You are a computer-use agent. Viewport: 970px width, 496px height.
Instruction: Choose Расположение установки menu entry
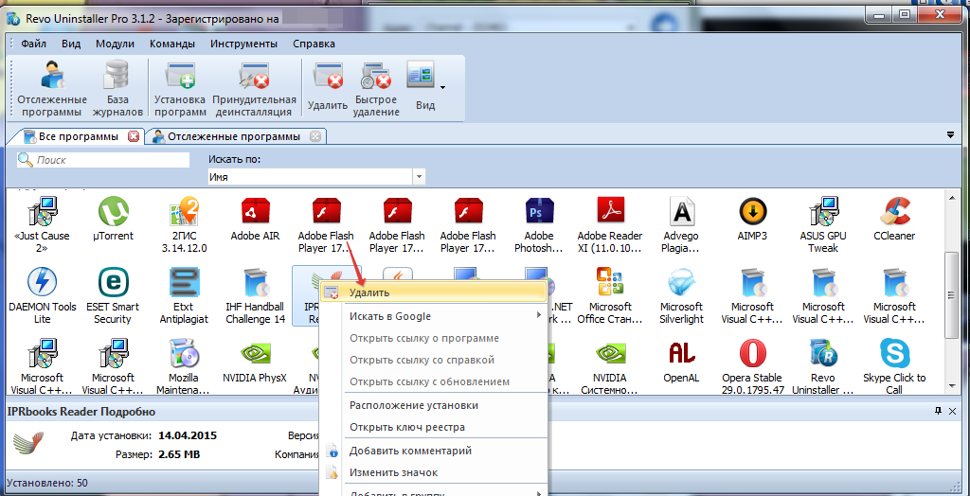click(x=433, y=406)
